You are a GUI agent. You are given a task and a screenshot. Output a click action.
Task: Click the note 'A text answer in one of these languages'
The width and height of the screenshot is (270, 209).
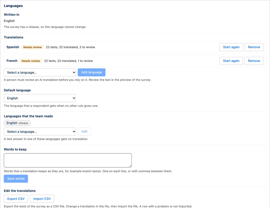point(46,139)
